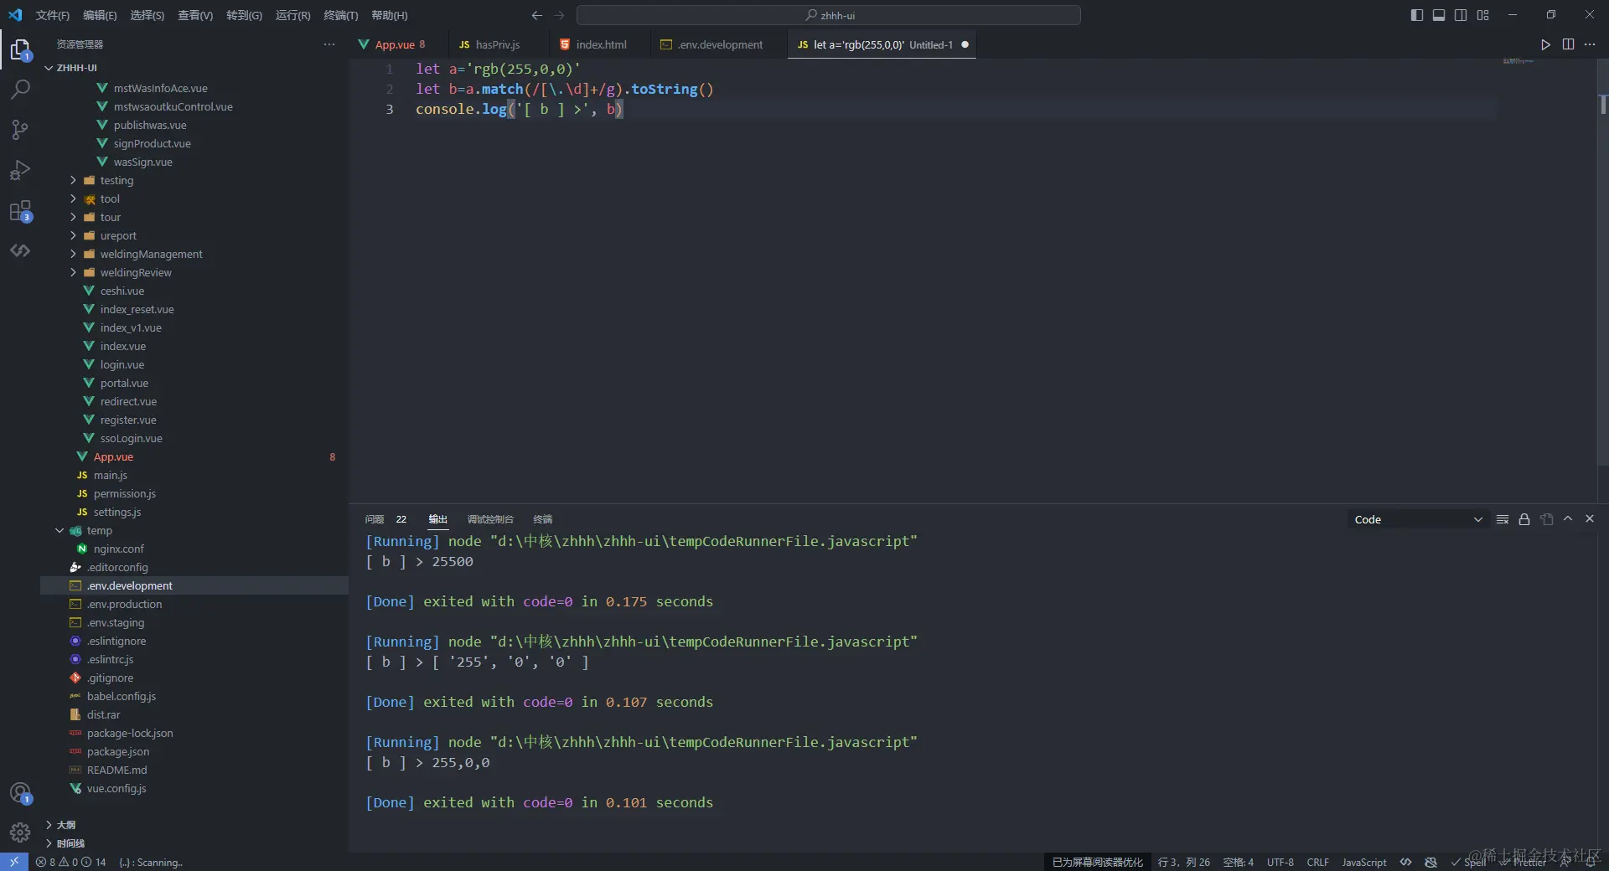Open the Accounts menu in activity bar

20,792
